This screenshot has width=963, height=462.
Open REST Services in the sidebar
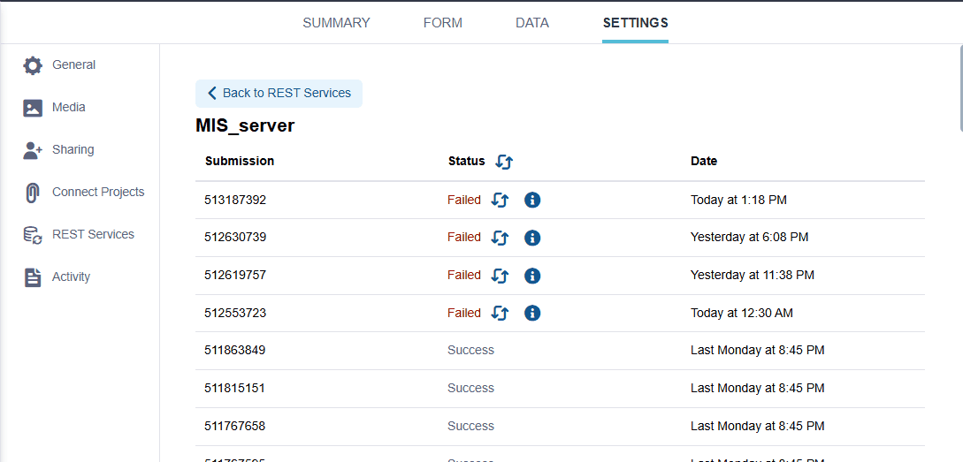pyautogui.click(x=94, y=234)
